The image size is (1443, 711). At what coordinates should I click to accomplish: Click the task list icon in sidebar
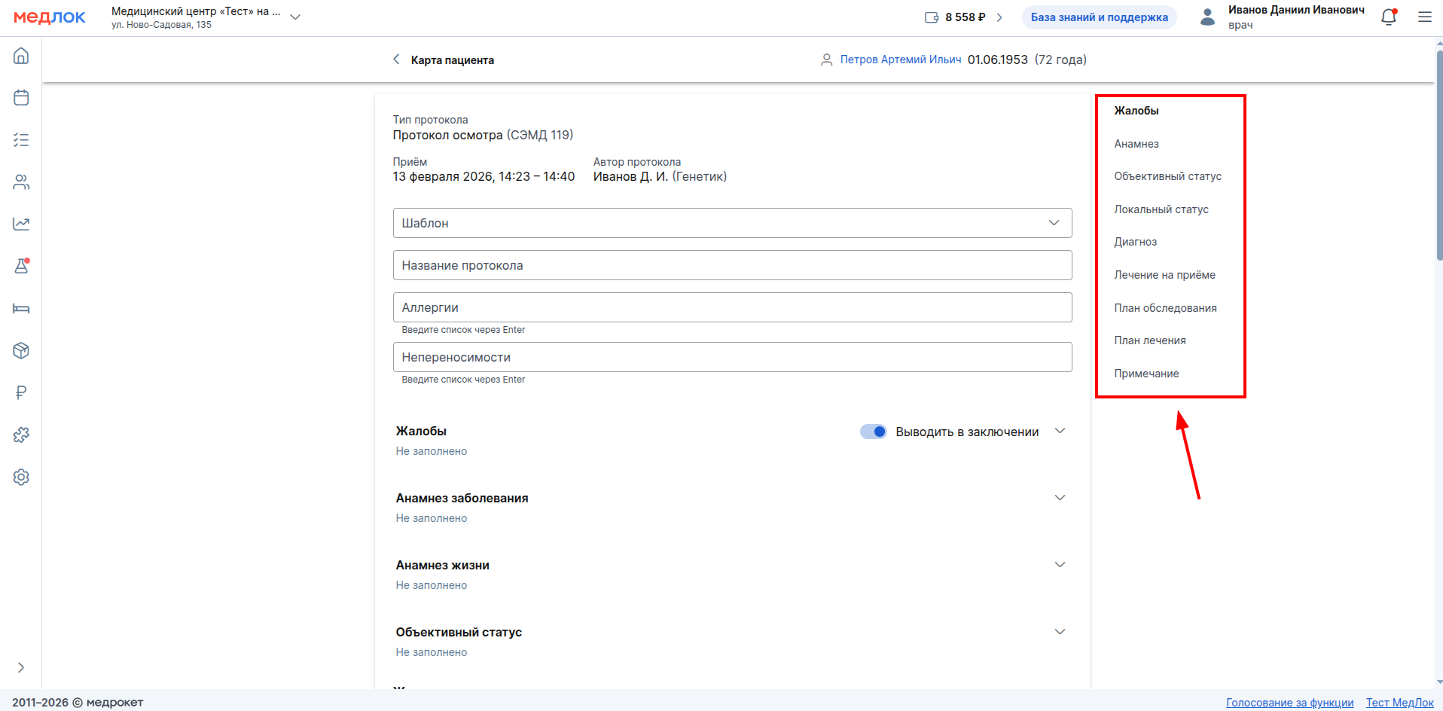[x=21, y=140]
